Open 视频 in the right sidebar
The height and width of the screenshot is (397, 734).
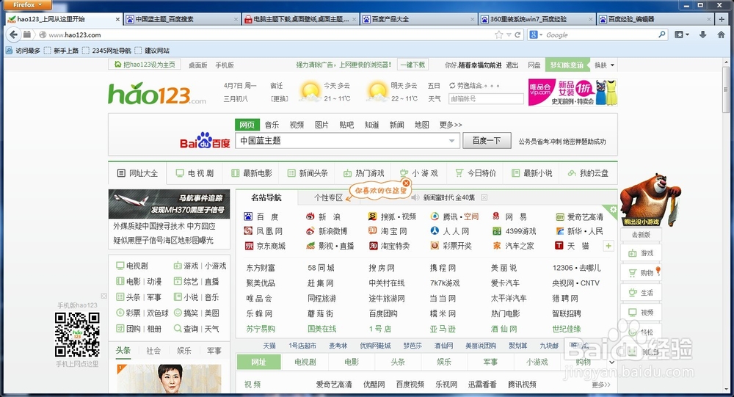point(642,313)
